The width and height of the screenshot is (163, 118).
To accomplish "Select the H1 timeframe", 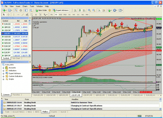I will point(69,15).
